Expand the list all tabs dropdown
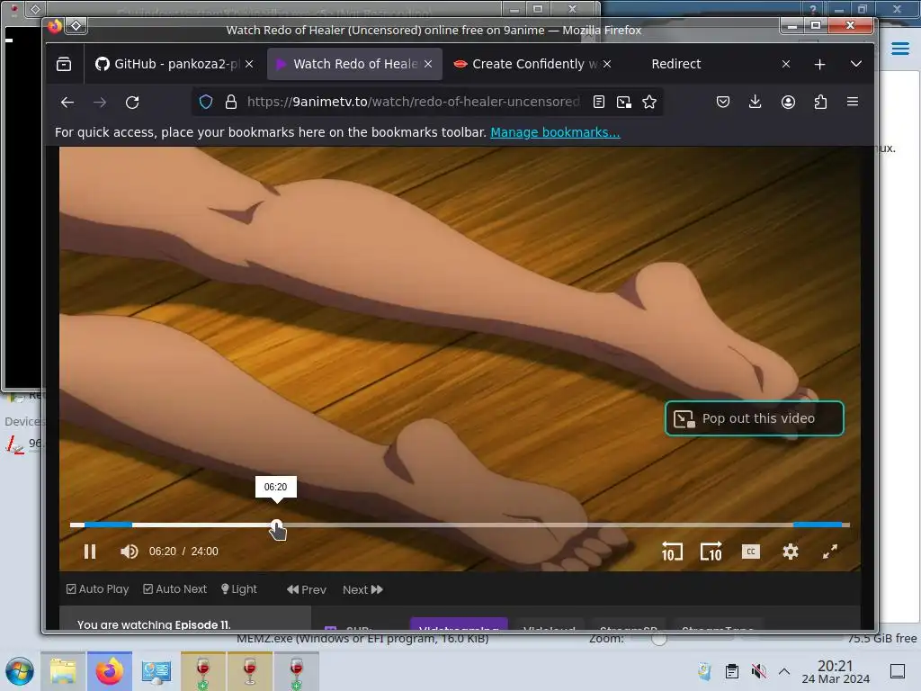 (856, 64)
